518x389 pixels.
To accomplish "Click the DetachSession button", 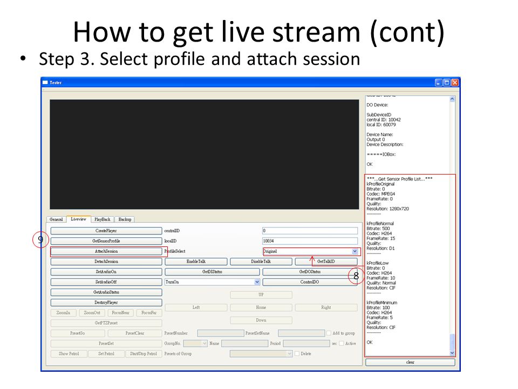I will pyautogui.click(x=106, y=261).
